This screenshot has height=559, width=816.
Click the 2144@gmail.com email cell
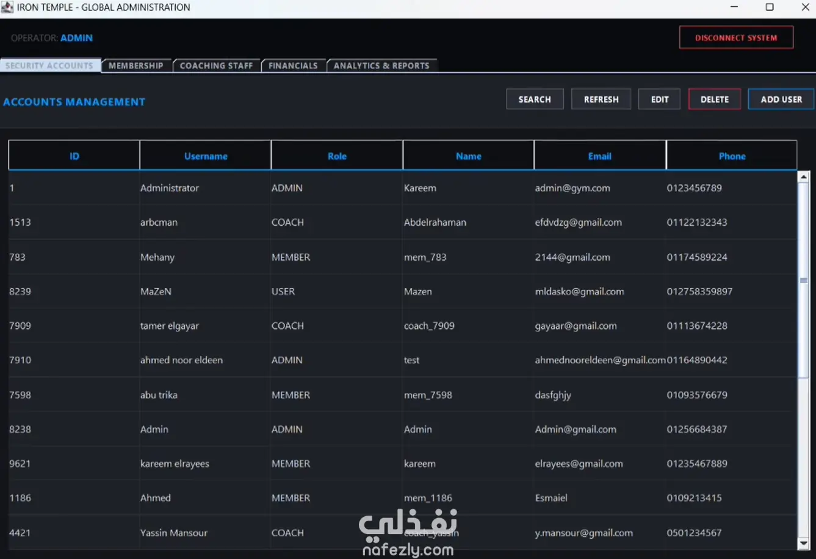600,257
